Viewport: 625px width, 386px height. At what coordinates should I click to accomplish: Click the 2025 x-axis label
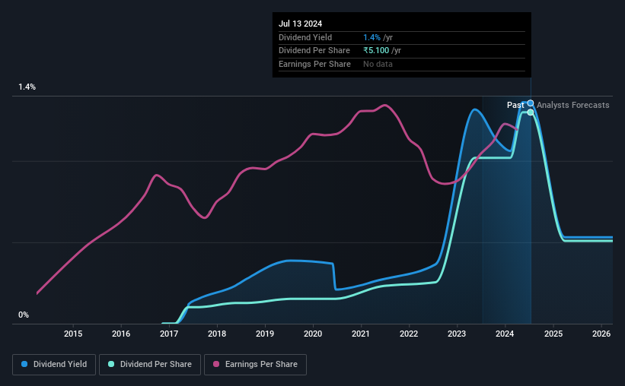tap(553, 334)
